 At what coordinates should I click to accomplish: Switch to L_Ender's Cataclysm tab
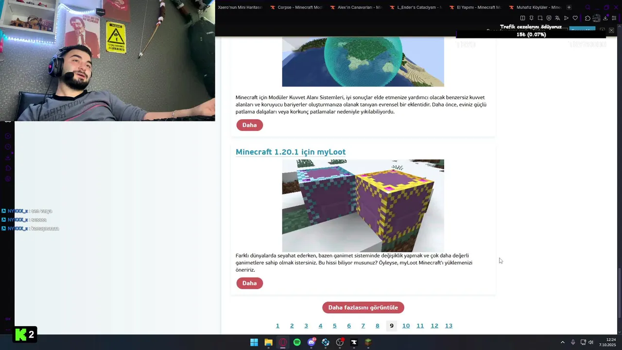pyautogui.click(x=416, y=7)
